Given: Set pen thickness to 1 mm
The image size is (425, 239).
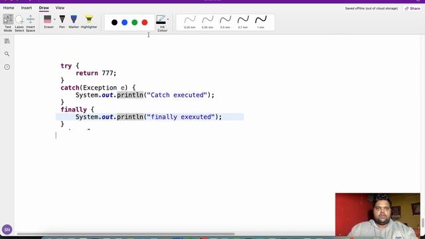Looking at the screenshot, I should (261, 22).
